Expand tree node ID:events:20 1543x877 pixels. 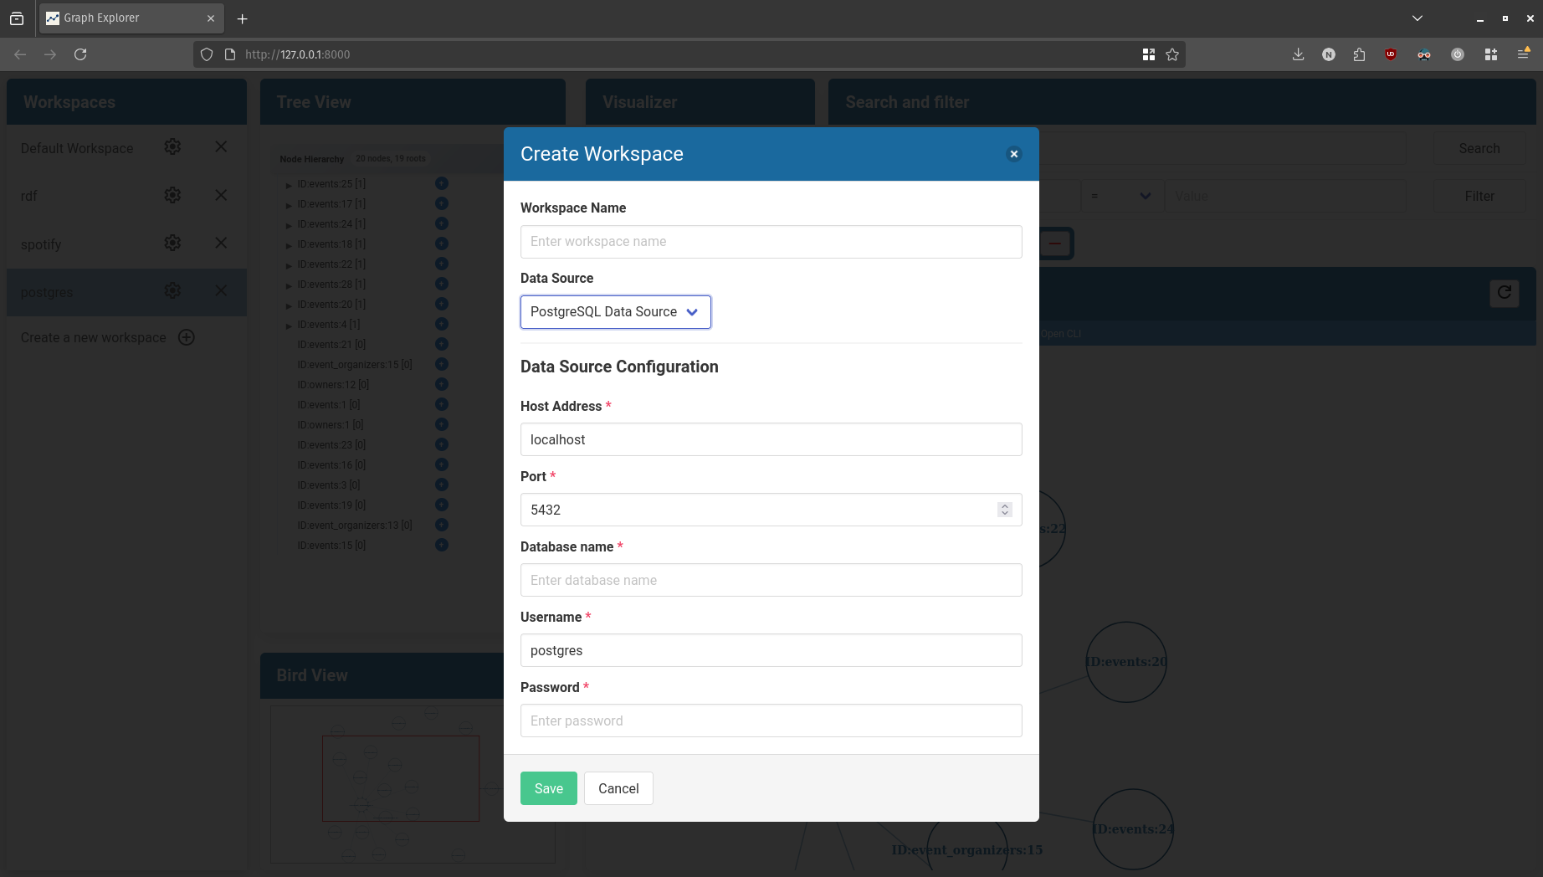pyautogui.click(x=289, y=305)
